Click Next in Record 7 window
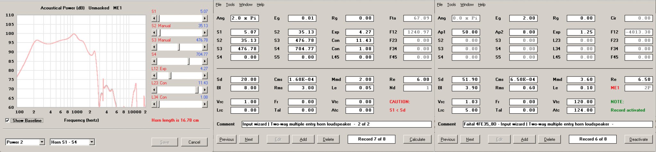 tap(249, 139)
